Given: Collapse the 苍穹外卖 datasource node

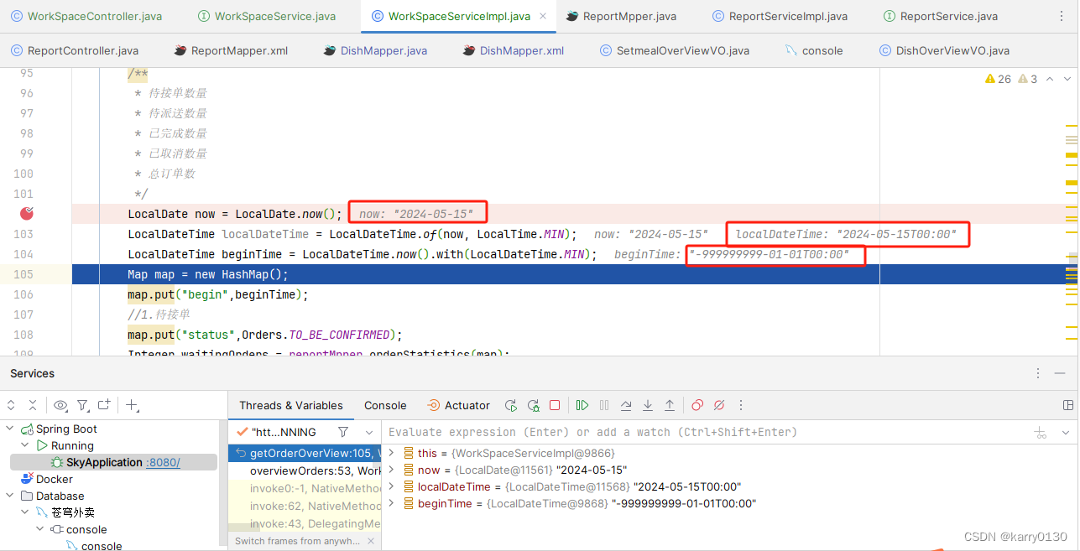Looking at the screenshot, I should tap(26, 512).
